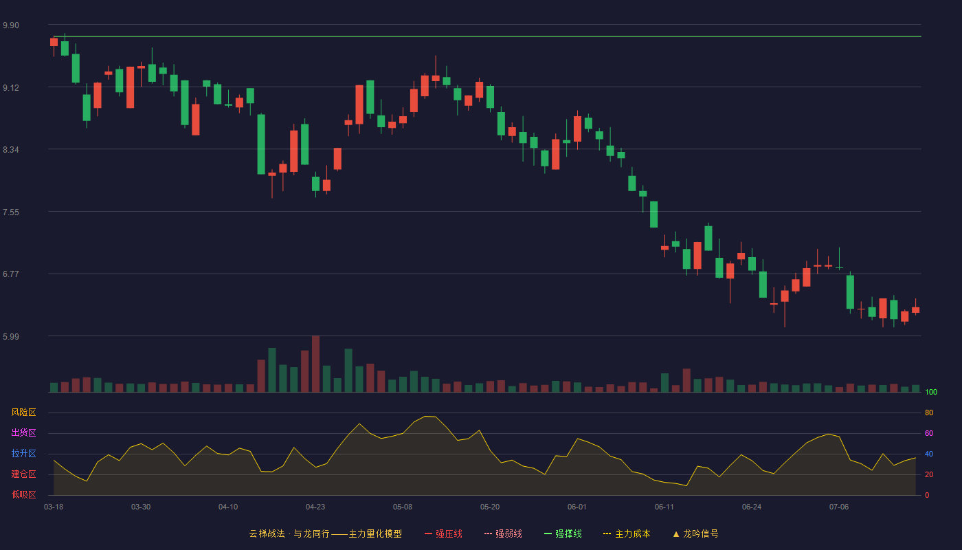Click the 低吸区 zone label
962x550 pixels.
click(x=23, y=494)
